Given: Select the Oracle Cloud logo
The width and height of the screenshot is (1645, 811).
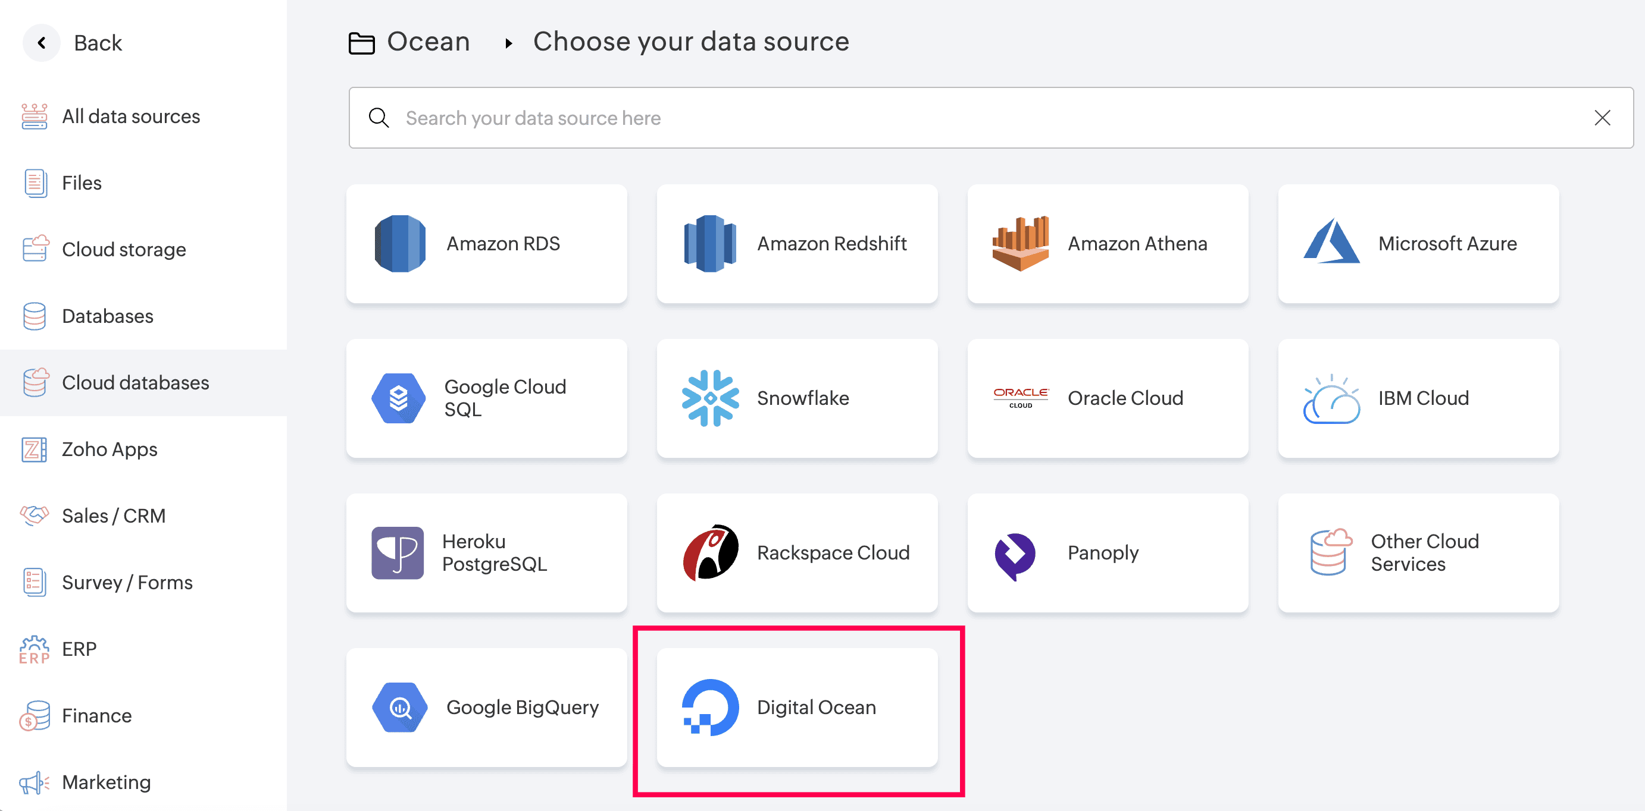Looking at the screenshot, I should [1021, 398].
